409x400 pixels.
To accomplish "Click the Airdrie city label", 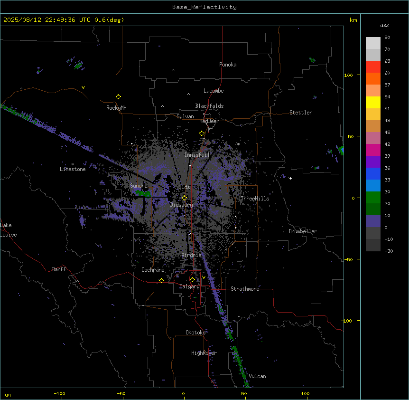I will (x=192, y=255).
